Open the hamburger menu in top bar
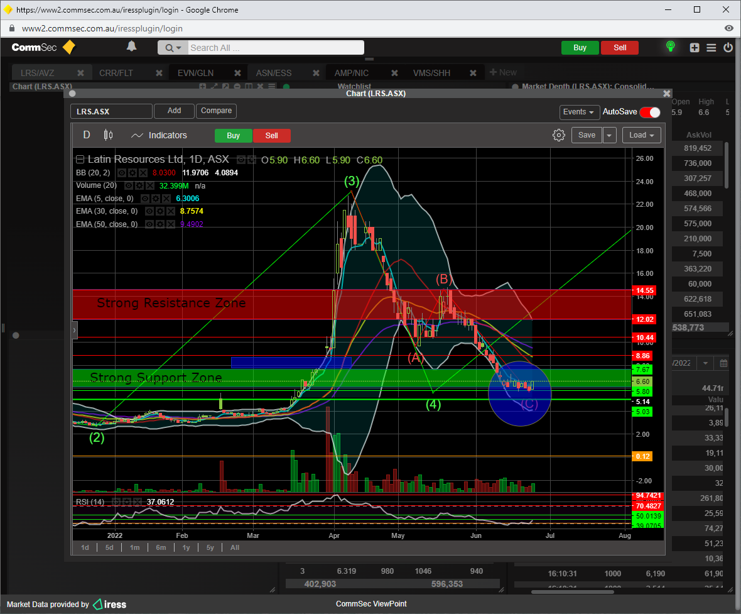Screen dimensions: 741x614 (x=711, y=48)
